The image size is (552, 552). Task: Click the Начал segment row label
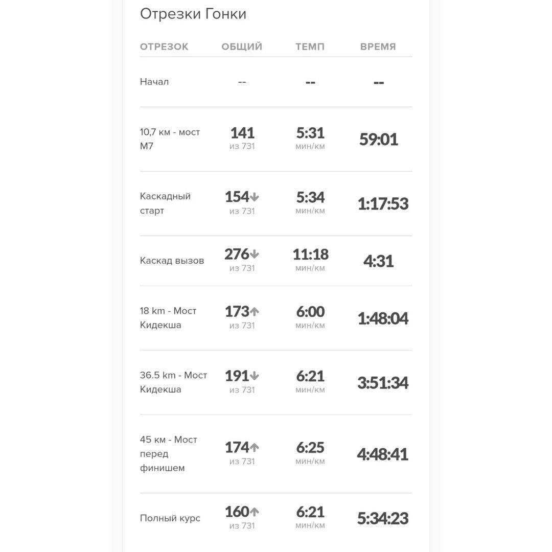tap(154, 82)
